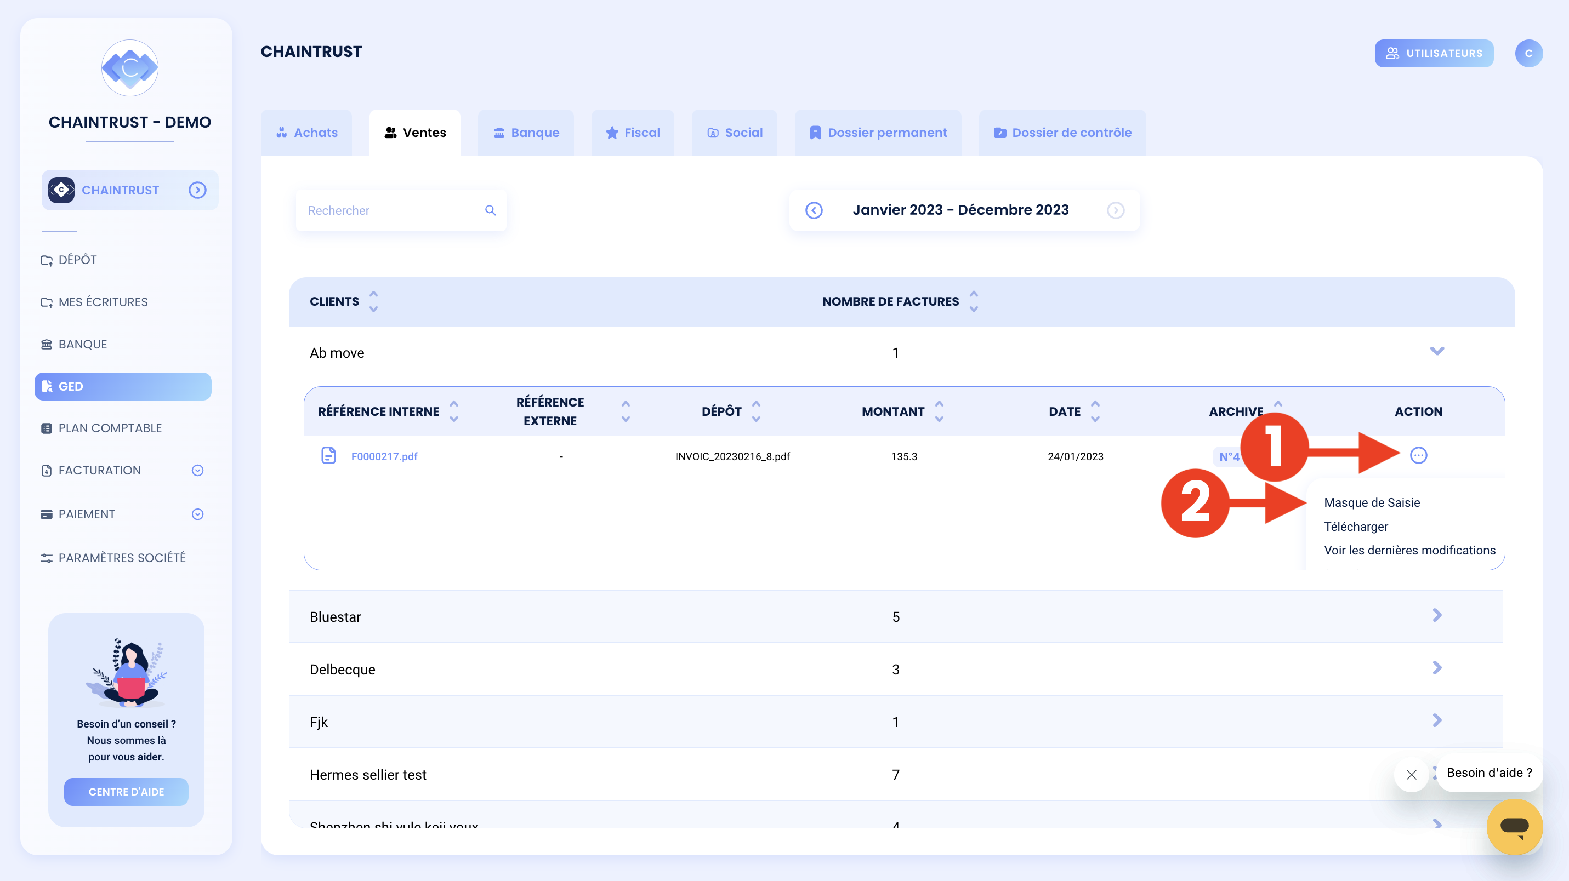Collapse the Ab move client row
This screenshot has height=881, width=1569.
click(x=1437, y=351)
